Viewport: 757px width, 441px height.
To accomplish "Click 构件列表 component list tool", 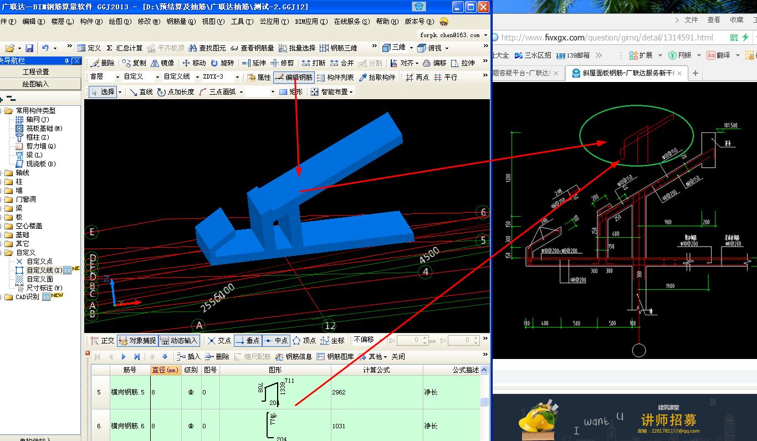I will pyautogui.click(x=335, y=78).
